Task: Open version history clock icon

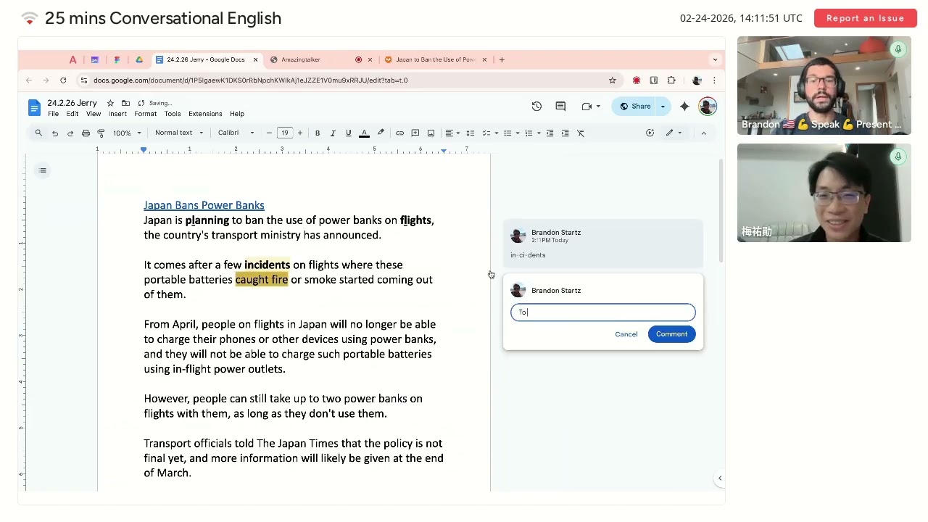Action: 536,107
